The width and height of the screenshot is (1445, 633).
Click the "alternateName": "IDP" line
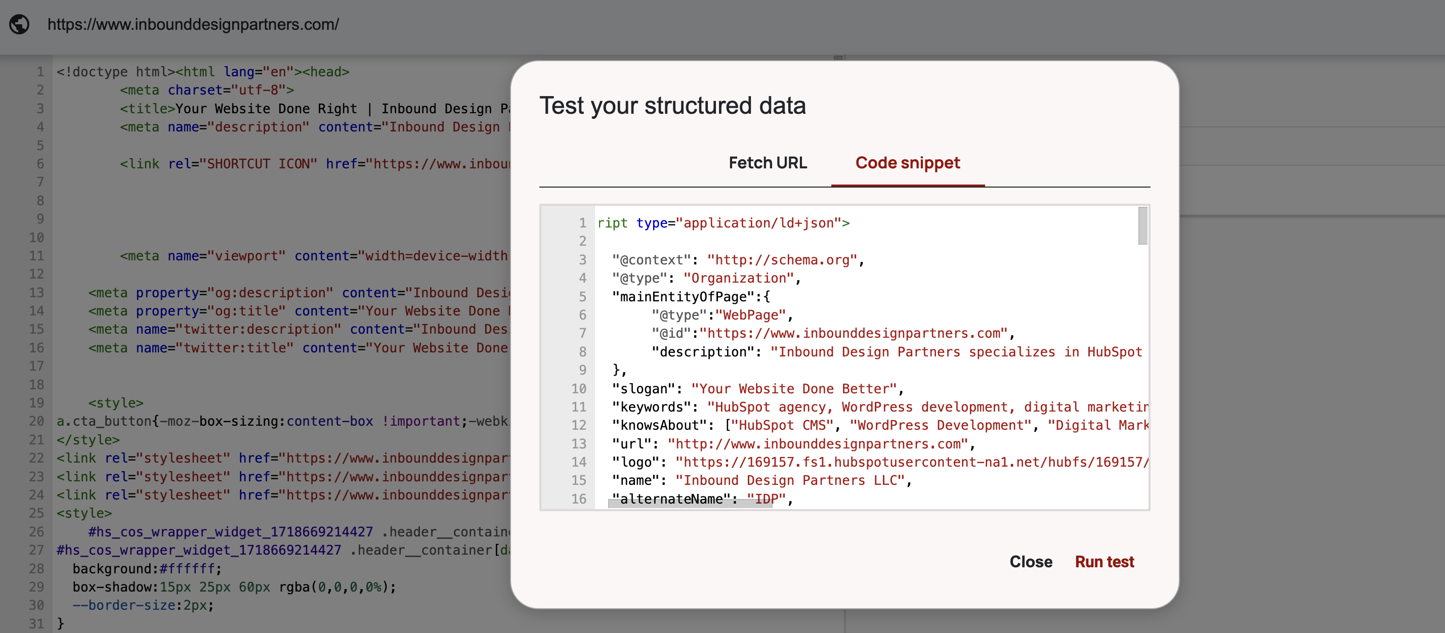click(702, 499)
